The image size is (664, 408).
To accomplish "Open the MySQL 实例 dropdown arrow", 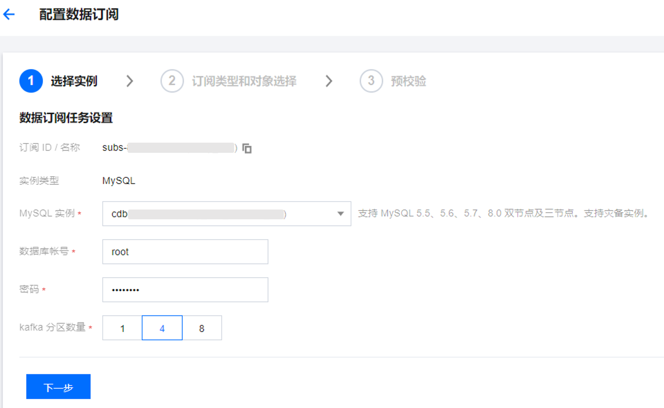I will pos(340,214).
